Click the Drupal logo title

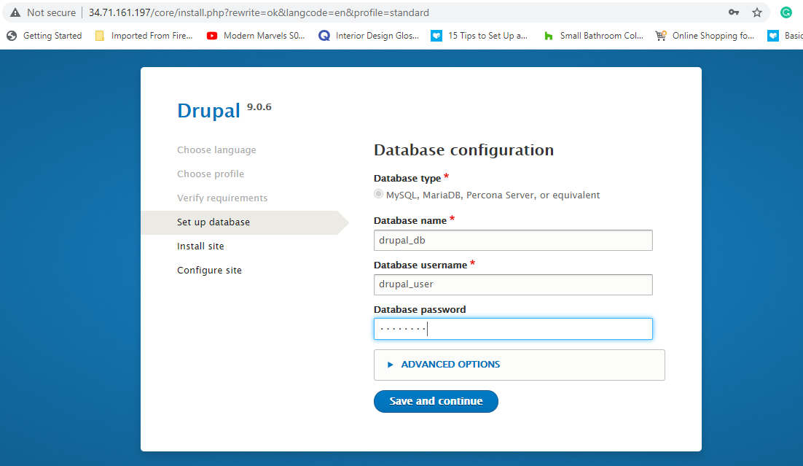208,110
